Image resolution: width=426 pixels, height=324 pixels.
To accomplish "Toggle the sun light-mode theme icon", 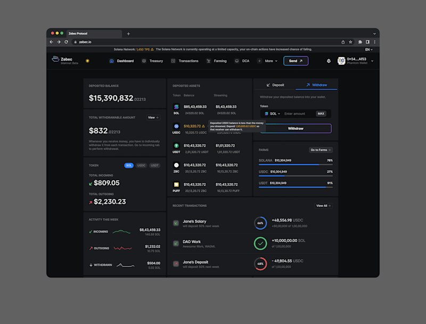I will (87, 61).
